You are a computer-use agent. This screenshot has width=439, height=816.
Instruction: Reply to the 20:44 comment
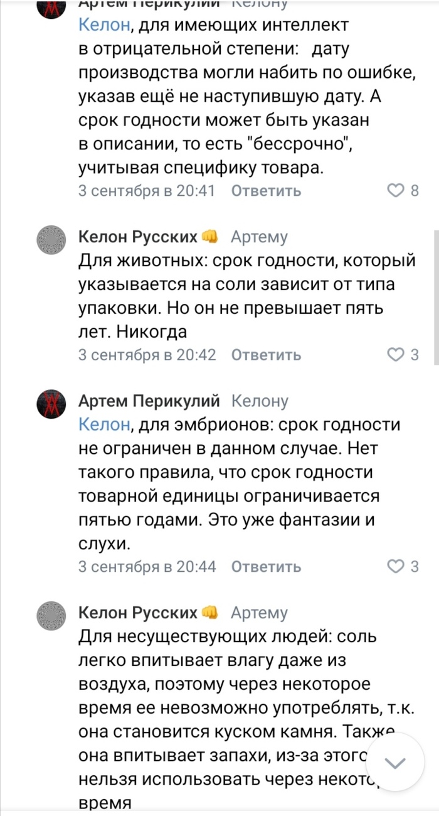(x=266, y=567)
